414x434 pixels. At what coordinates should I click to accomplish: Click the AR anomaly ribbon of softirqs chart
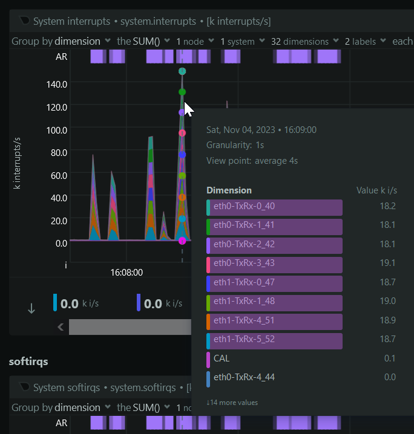click(x=215, y=423)
